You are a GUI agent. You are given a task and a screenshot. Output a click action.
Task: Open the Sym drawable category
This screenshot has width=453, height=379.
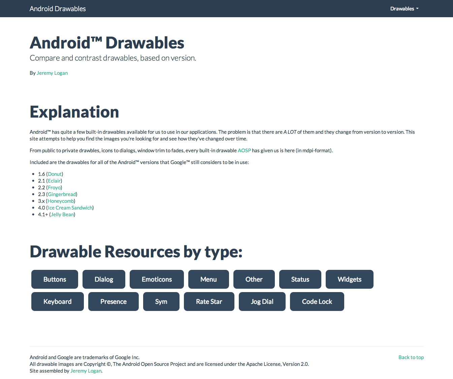click(161, 302)
